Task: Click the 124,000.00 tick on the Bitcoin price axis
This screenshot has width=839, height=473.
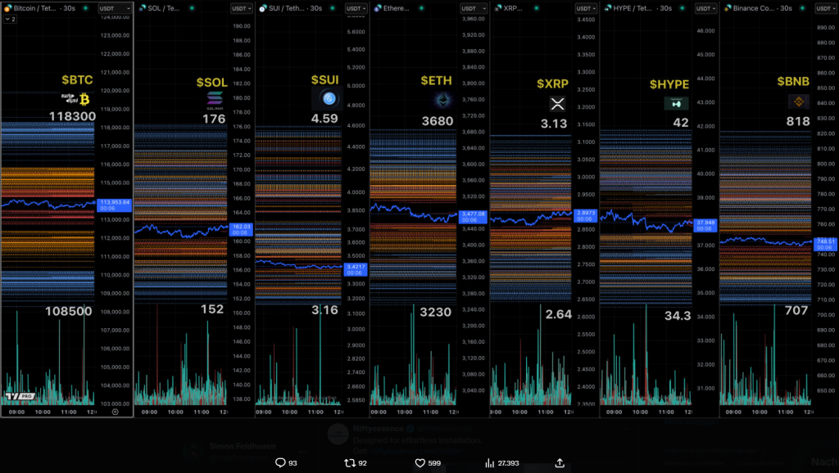Action: (x=115, y=17)
